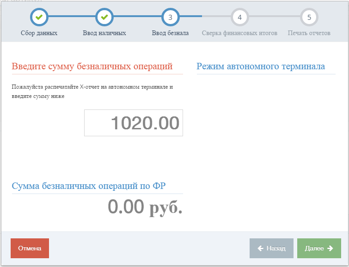The image size is (349, 267).
Task: Open the Ввод наличных step label
Action: tap(104, 33)
